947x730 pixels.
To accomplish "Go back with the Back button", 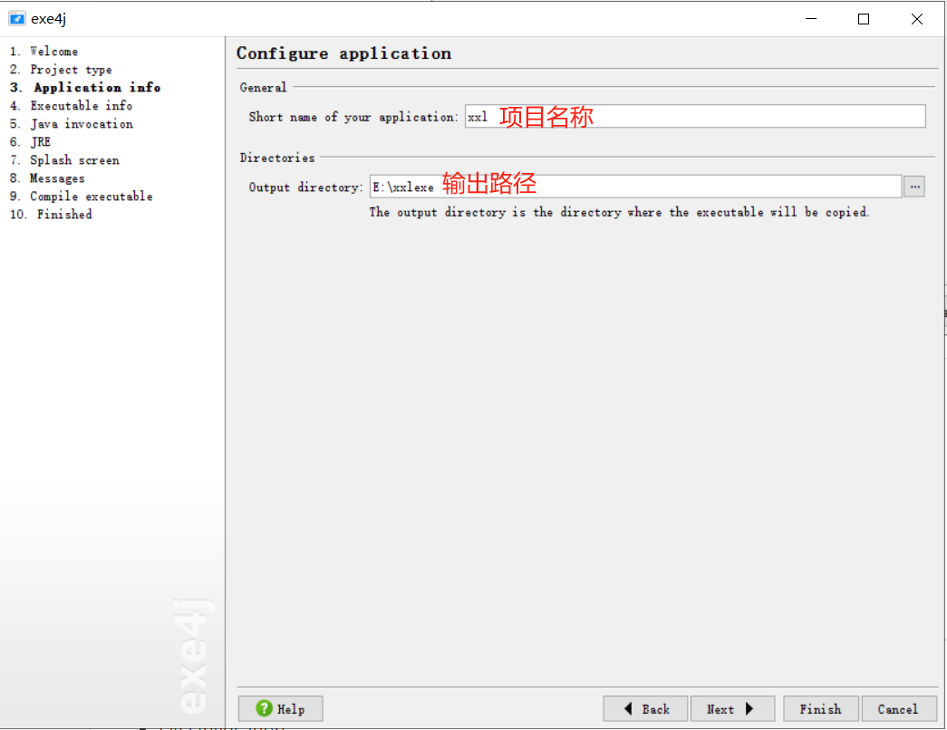I will 645,708.
